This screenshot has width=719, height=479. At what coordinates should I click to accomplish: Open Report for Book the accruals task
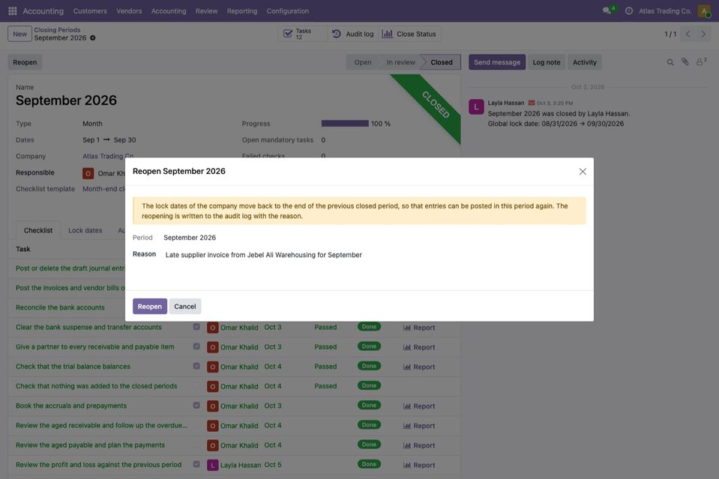coord(418,406)
